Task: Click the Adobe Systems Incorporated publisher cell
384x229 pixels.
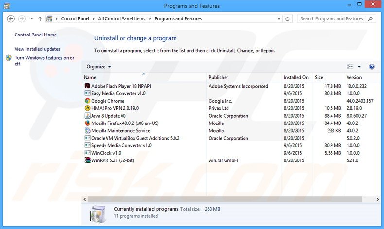Action: 239,86
